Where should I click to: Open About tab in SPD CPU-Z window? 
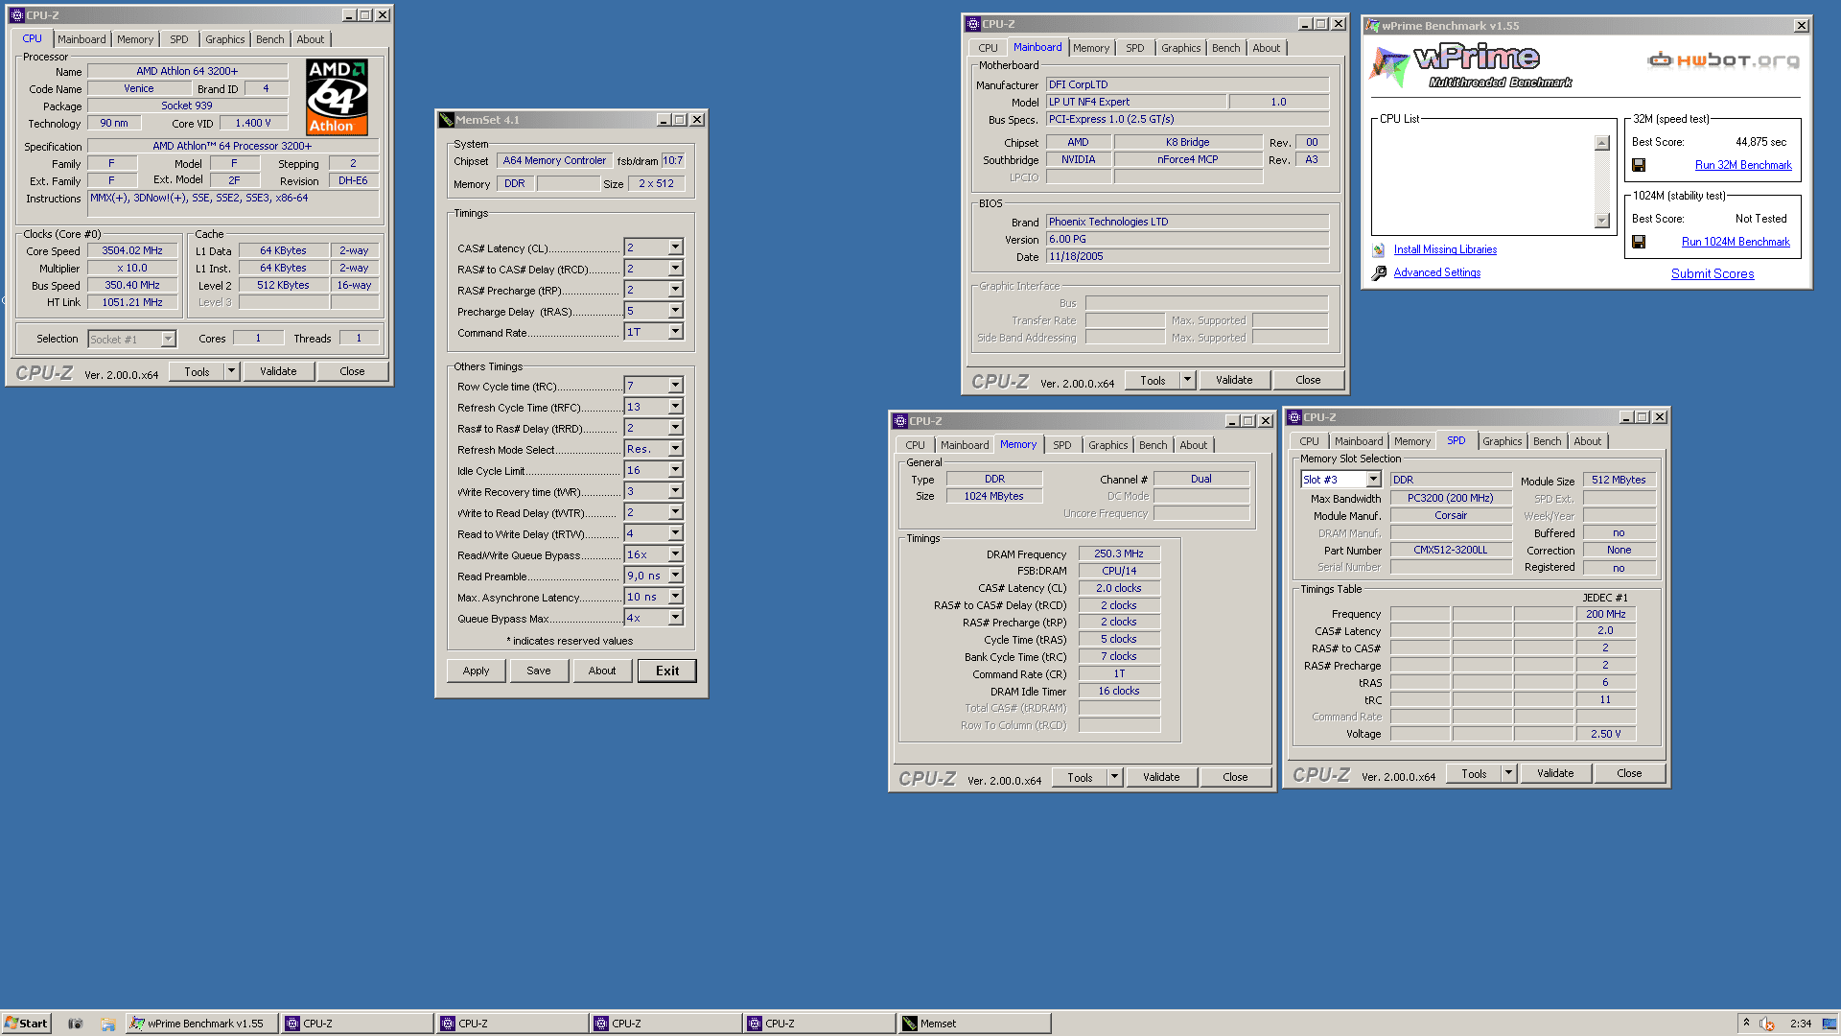pyautogui.click(x=1587, y=441)
